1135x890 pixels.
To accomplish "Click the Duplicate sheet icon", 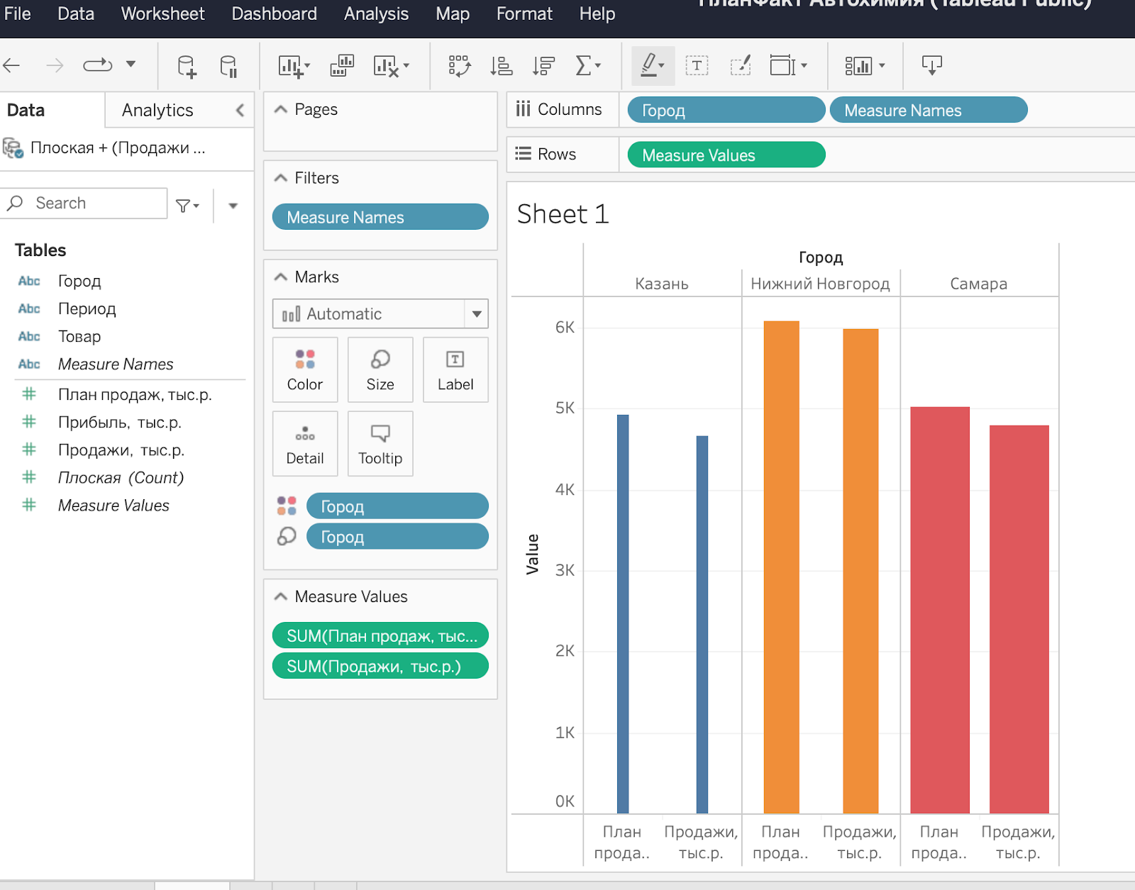I will point(343,66).
